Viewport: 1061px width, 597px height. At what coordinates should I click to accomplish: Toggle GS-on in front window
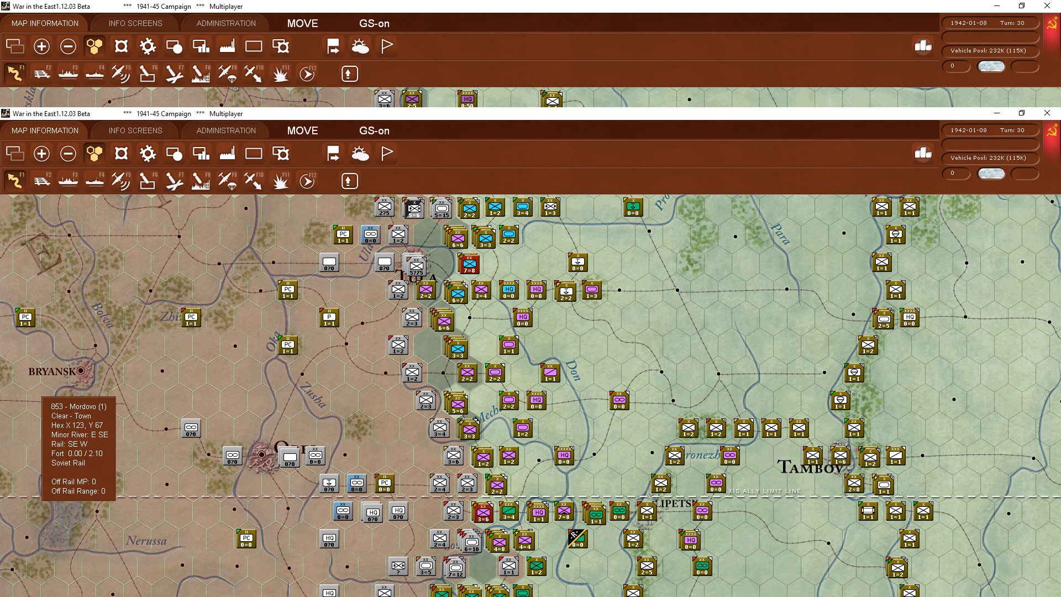pos(374,131)
